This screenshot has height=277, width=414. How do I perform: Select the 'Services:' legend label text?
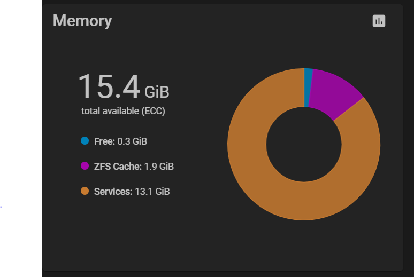click(x=113, y=191)
